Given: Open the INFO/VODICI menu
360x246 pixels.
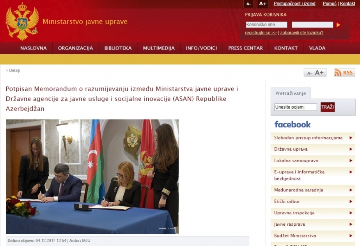Looking at the screenshot, I should tap(201, 48).
